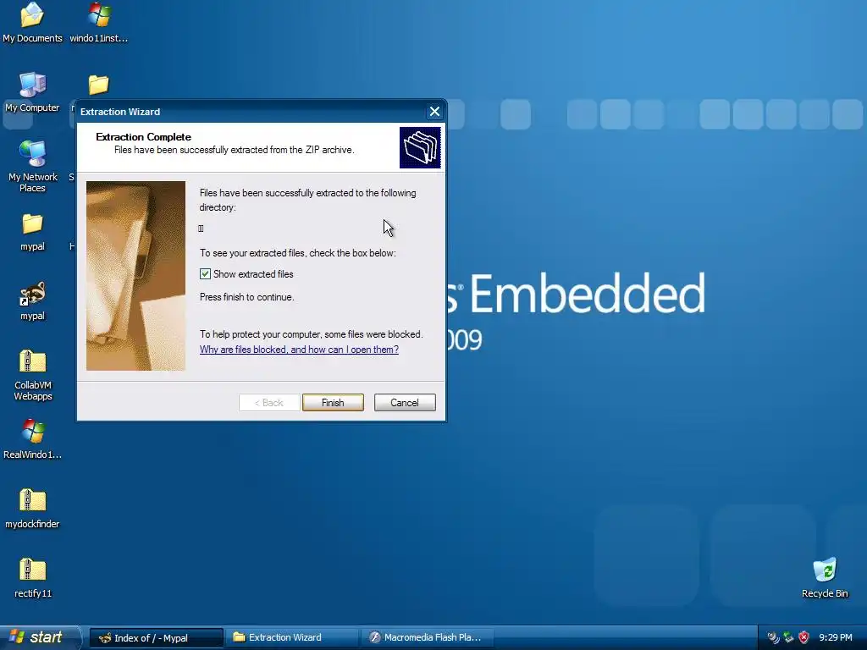Select the Extraction Wizard taskbar button
Viewport: 867px width, 650px height.
(291, 638)
